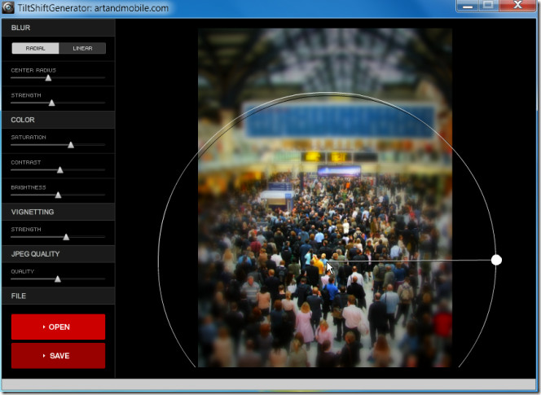Click the FILE section header

[59, 296]
